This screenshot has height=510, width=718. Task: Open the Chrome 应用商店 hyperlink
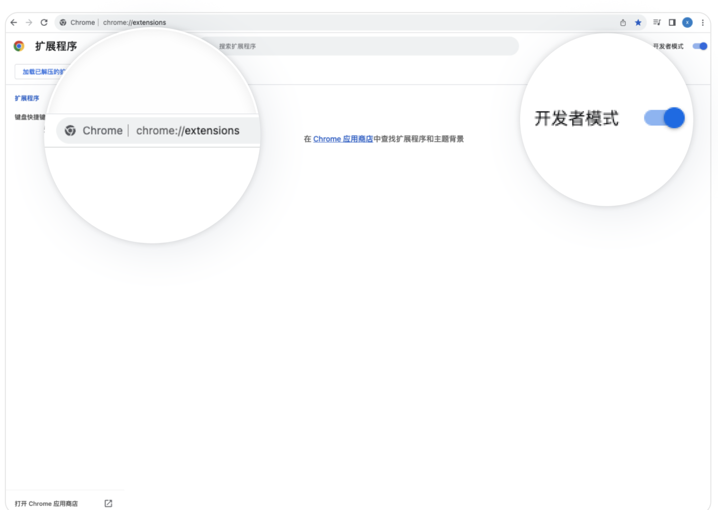(x=343, y=139)
